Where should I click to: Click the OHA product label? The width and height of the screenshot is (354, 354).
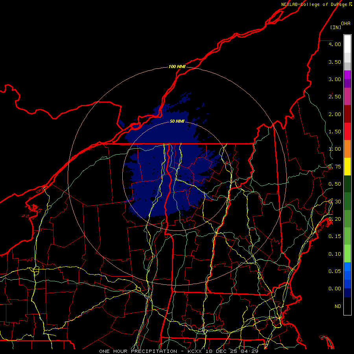(x=346, y=24)
